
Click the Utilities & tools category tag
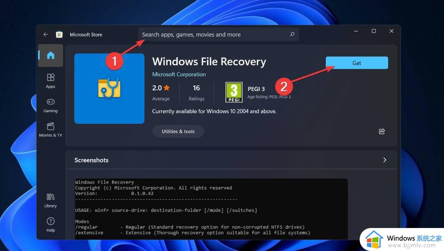[x=178, y=131]
